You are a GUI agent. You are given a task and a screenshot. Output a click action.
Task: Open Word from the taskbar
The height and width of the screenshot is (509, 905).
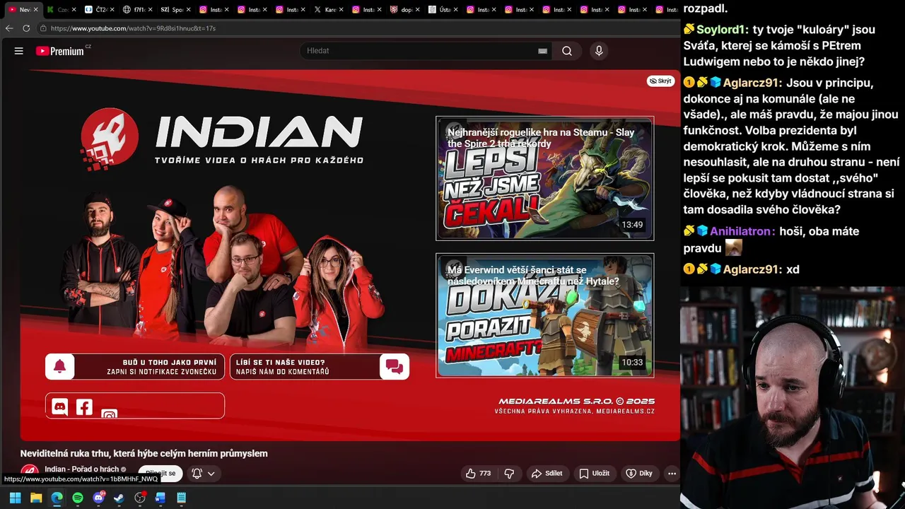pyautogui.click(x=160, y=498)
